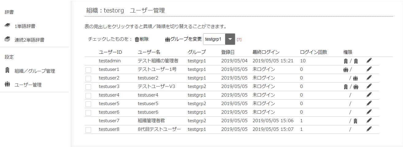Click the グループを変更 link

coord(186,39)
